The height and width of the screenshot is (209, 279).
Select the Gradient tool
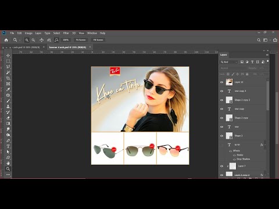(8, 124)
